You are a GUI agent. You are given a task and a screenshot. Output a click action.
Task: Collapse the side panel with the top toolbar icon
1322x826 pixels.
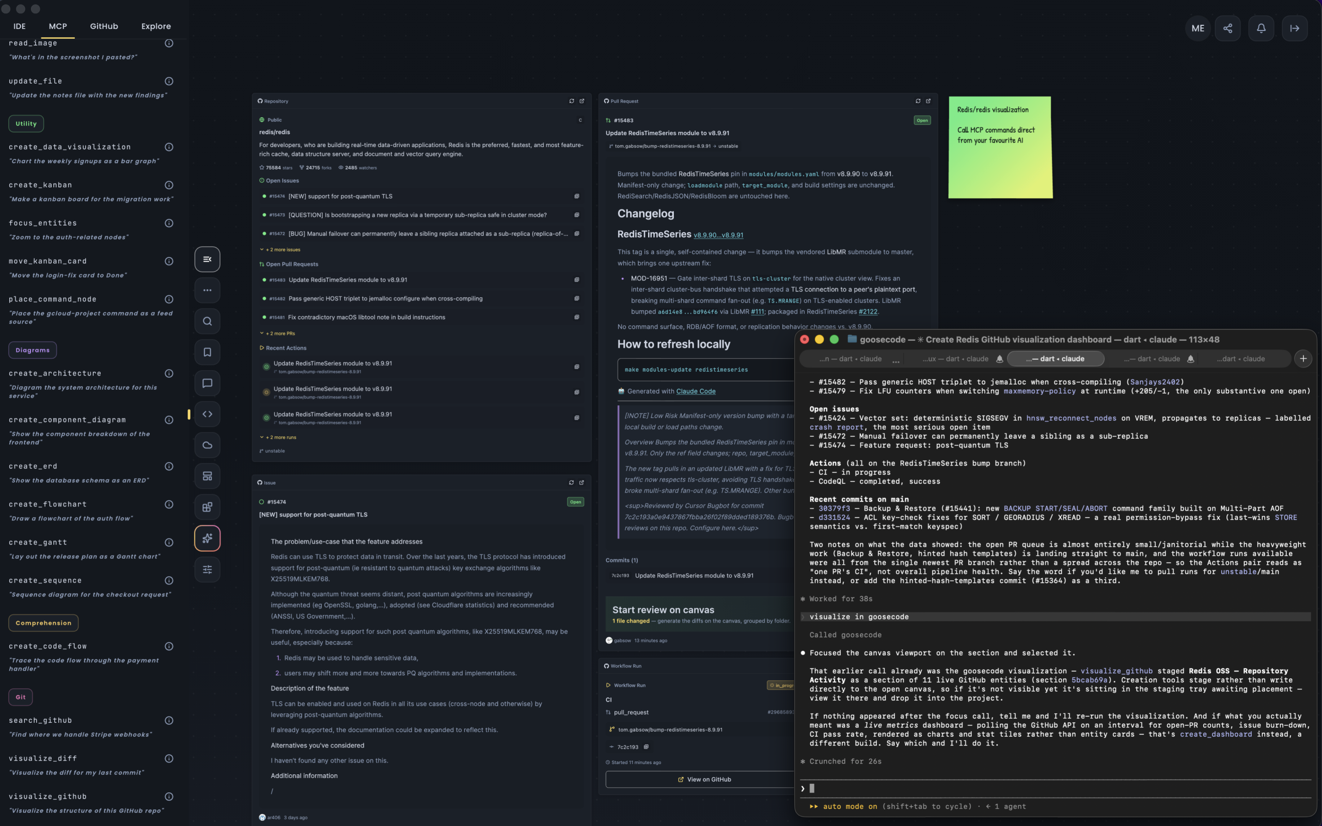[x=207, y=259]
